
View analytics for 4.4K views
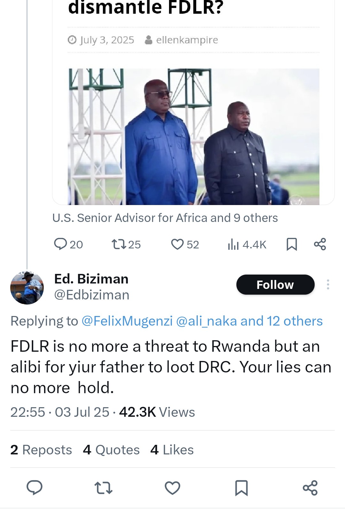(247, 245)
